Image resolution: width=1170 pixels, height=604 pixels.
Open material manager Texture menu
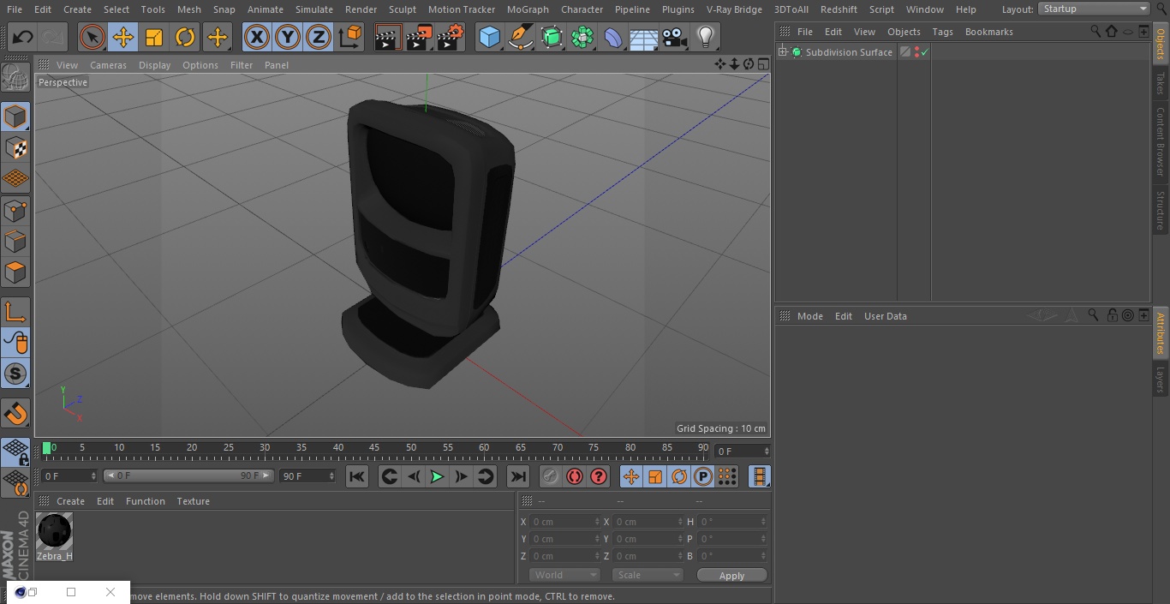[193, 501]
